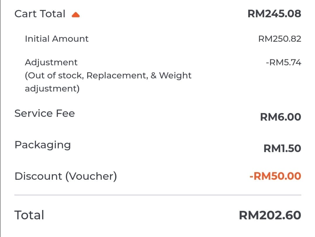Select the RM245.08 cart total amount

tap(274, 14)
